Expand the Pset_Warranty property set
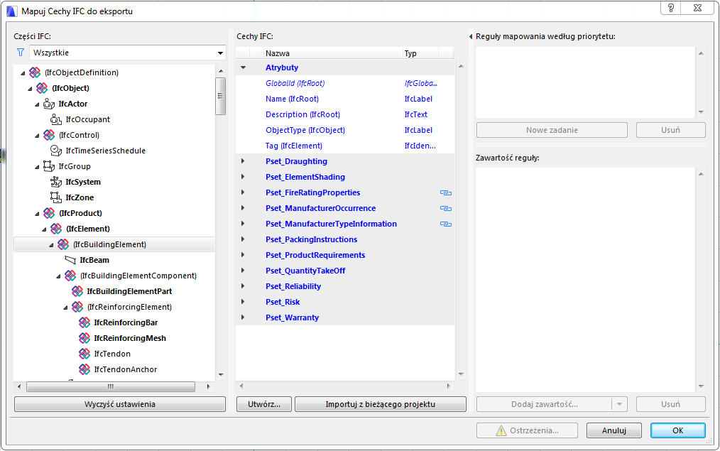The height and width of the screenshot is (451, 720). [243, 317]
